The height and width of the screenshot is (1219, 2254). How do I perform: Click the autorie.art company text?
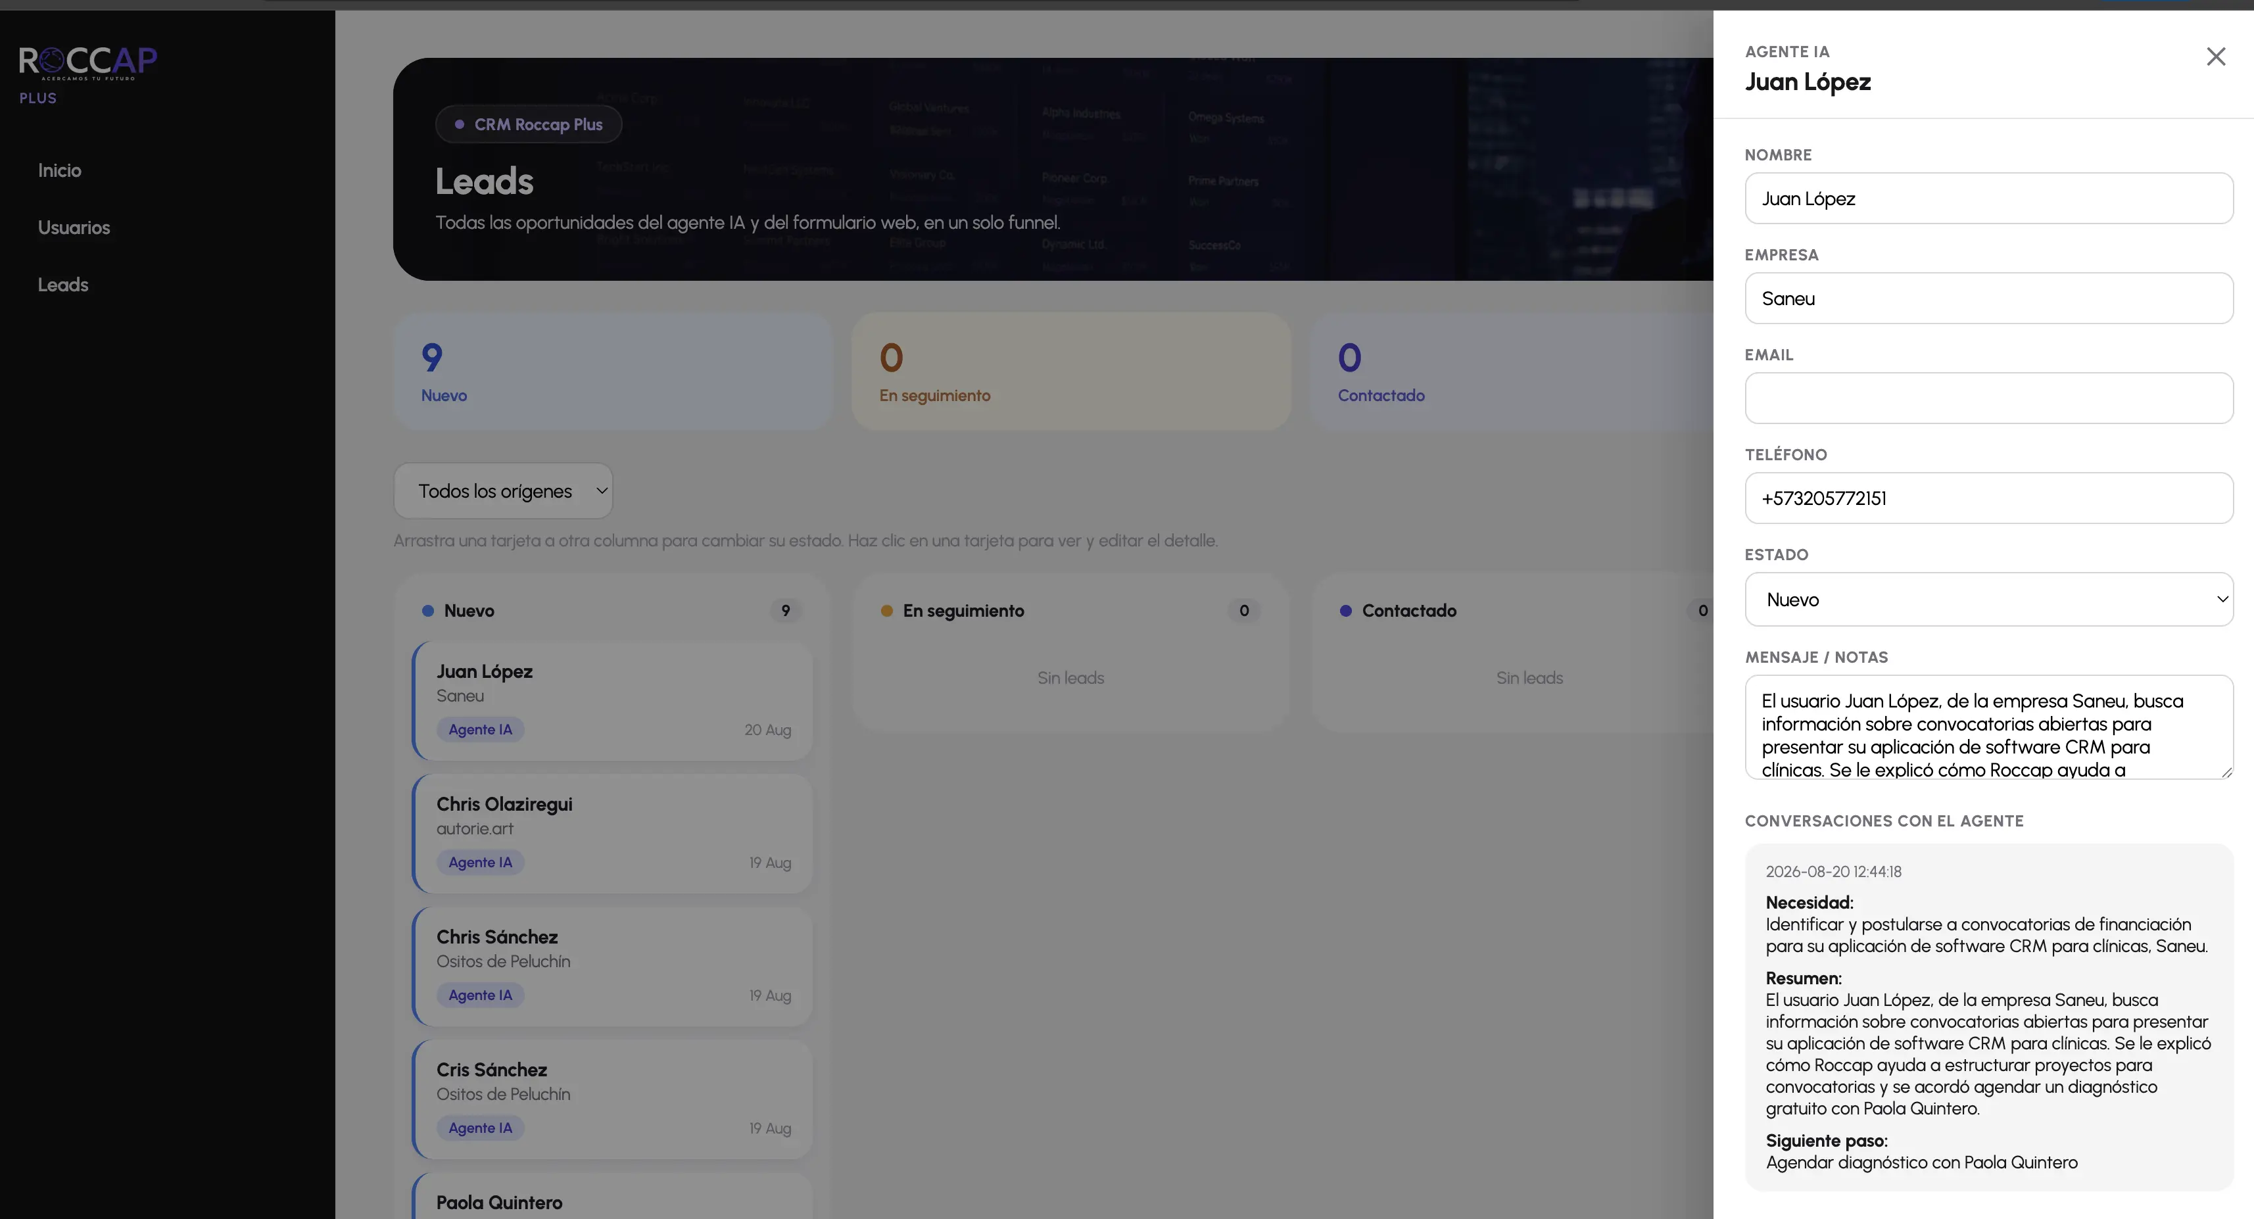click(x=475, y=828)
